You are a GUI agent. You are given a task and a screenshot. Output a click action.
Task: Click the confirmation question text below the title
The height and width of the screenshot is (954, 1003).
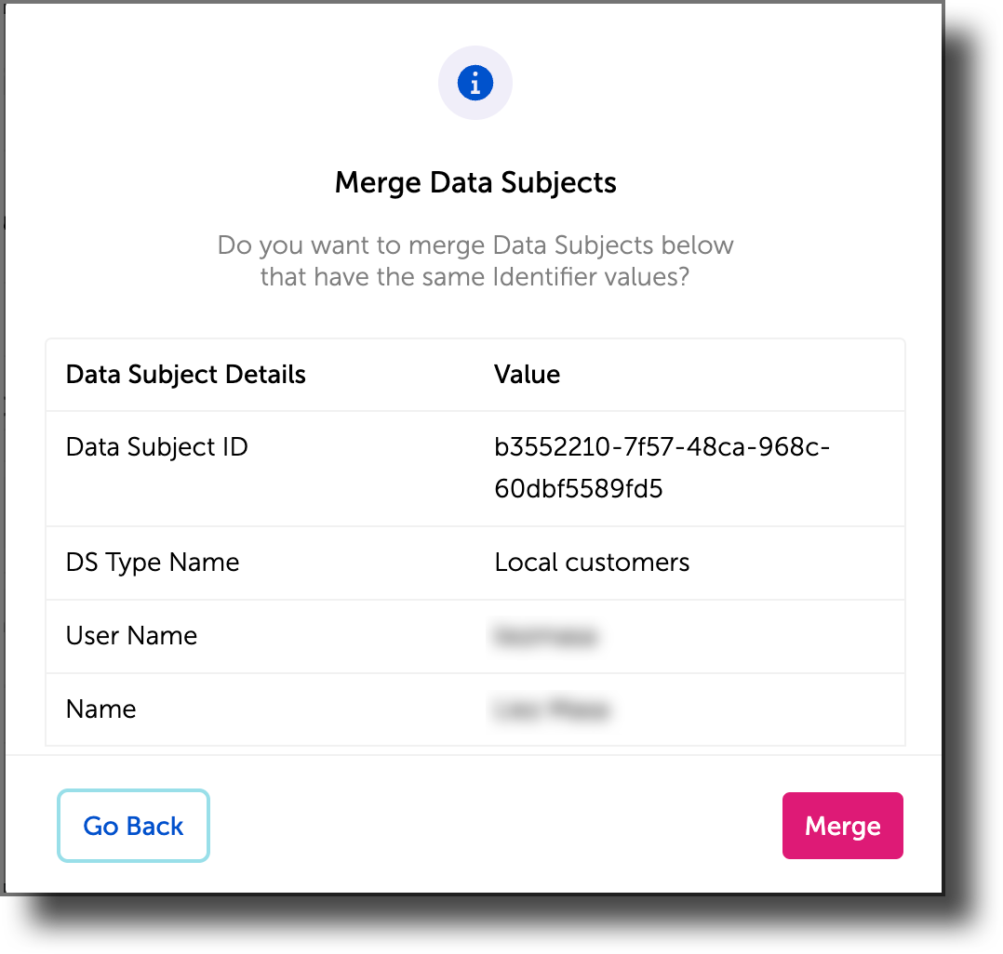click(475, 260)
